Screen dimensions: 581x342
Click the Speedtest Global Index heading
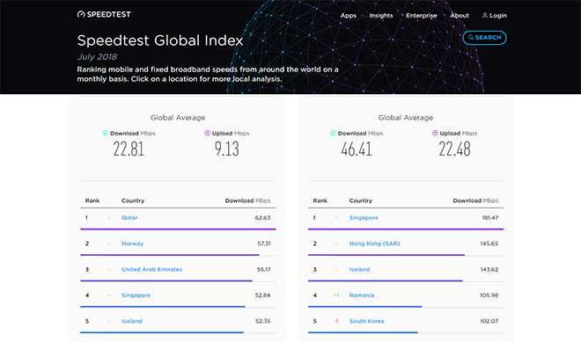(x=160, y=40)
